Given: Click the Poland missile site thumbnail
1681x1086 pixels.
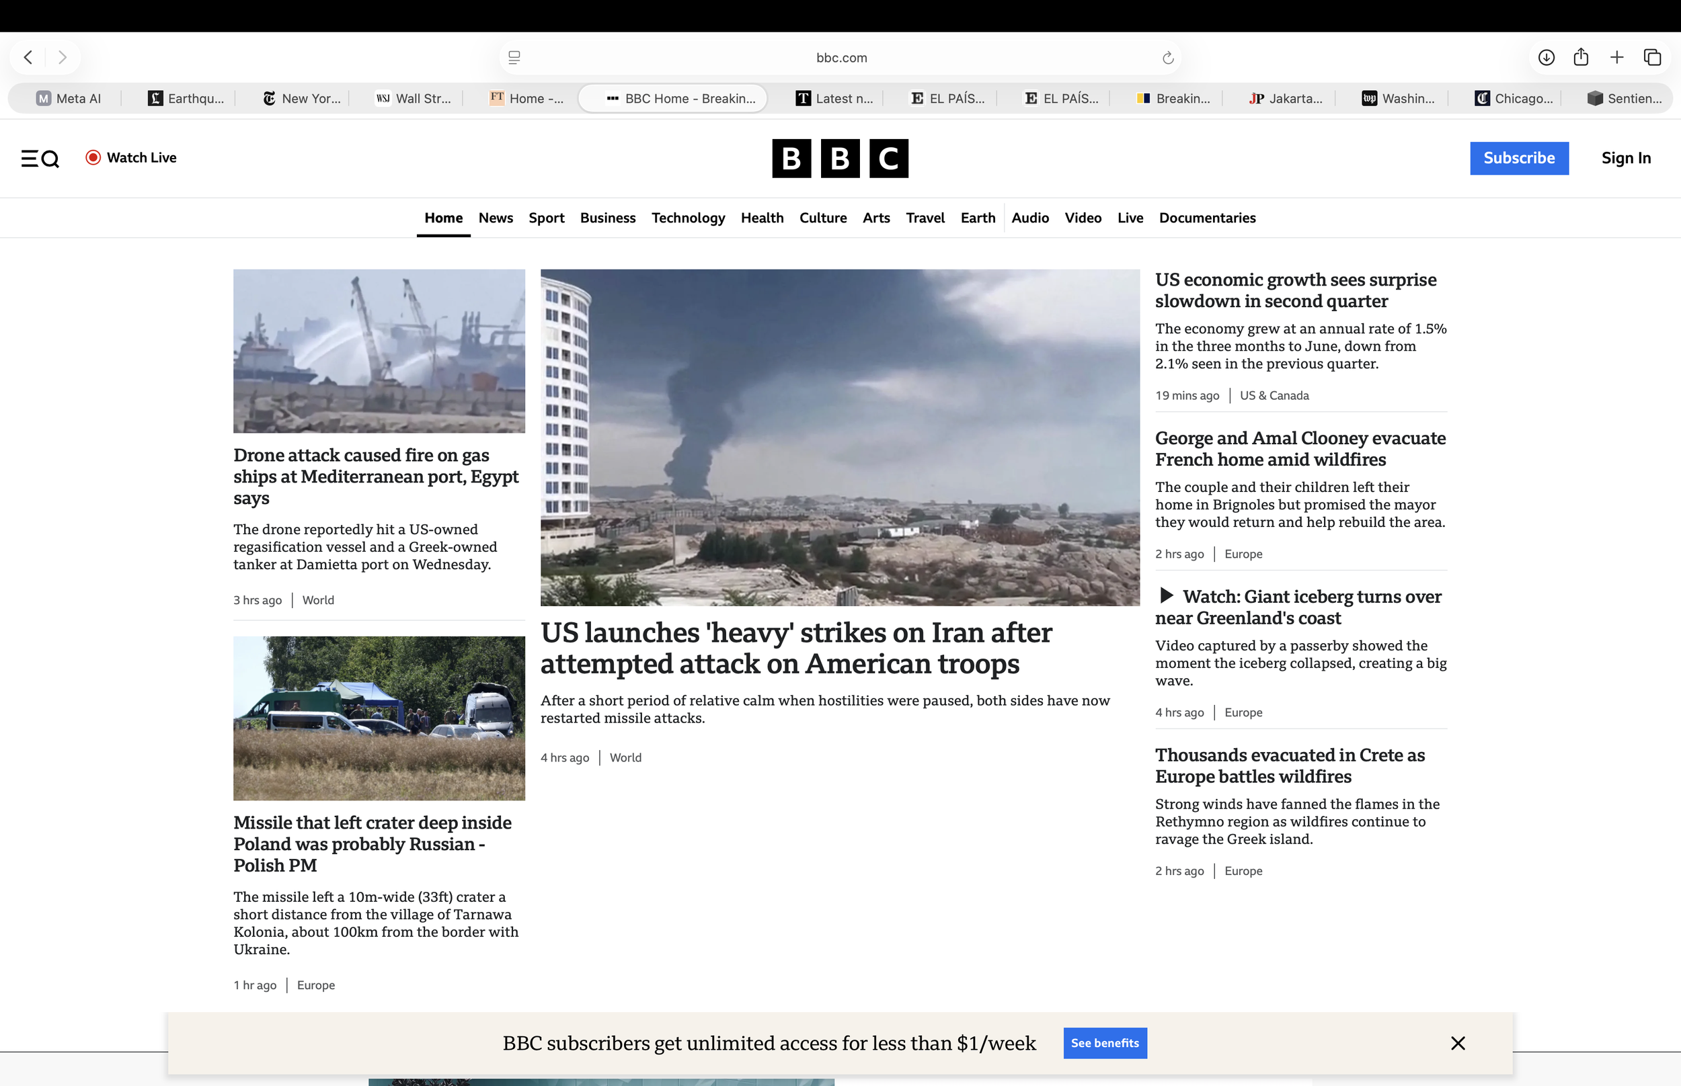Looking at the screenshot, I should click(x=379, y=718).
